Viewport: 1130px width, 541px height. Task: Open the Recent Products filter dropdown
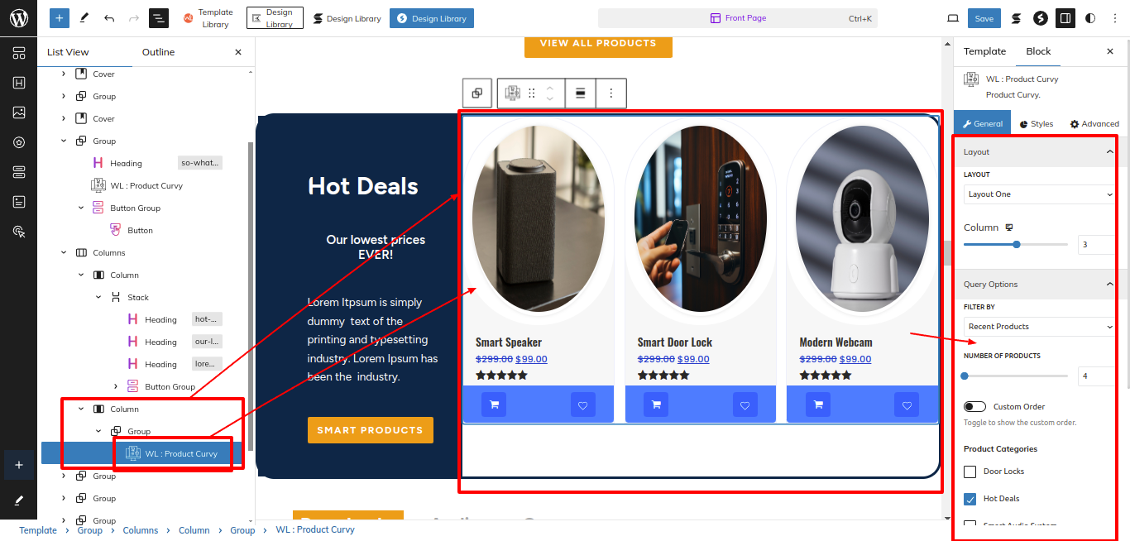(x=1040, y=327)
